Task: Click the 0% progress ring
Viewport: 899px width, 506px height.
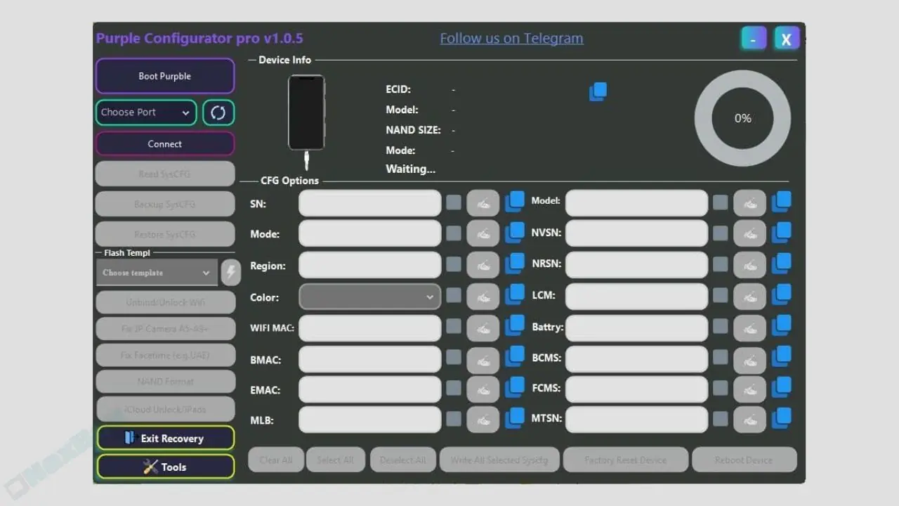Action: 742,118
